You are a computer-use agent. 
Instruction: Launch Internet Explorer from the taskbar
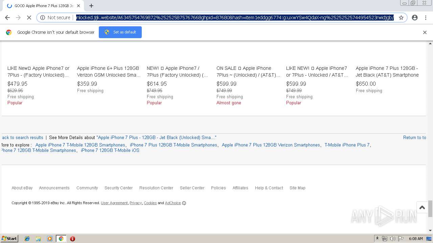pos(27,239)
